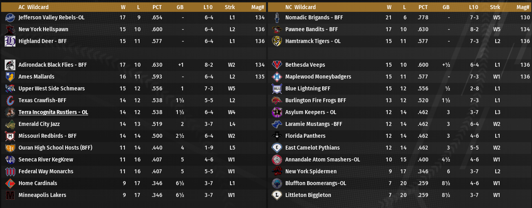Sort AC Wildcard by PCT column
Screen dimensions: 532x208
[x=157, y=7]
